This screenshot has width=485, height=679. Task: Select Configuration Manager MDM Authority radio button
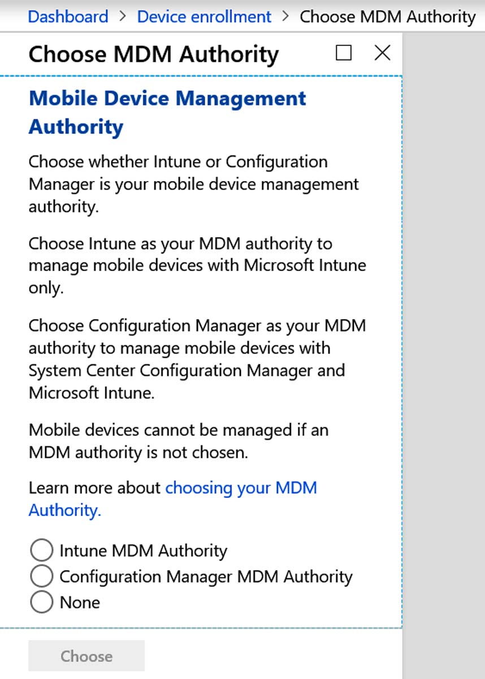[41, 576]
